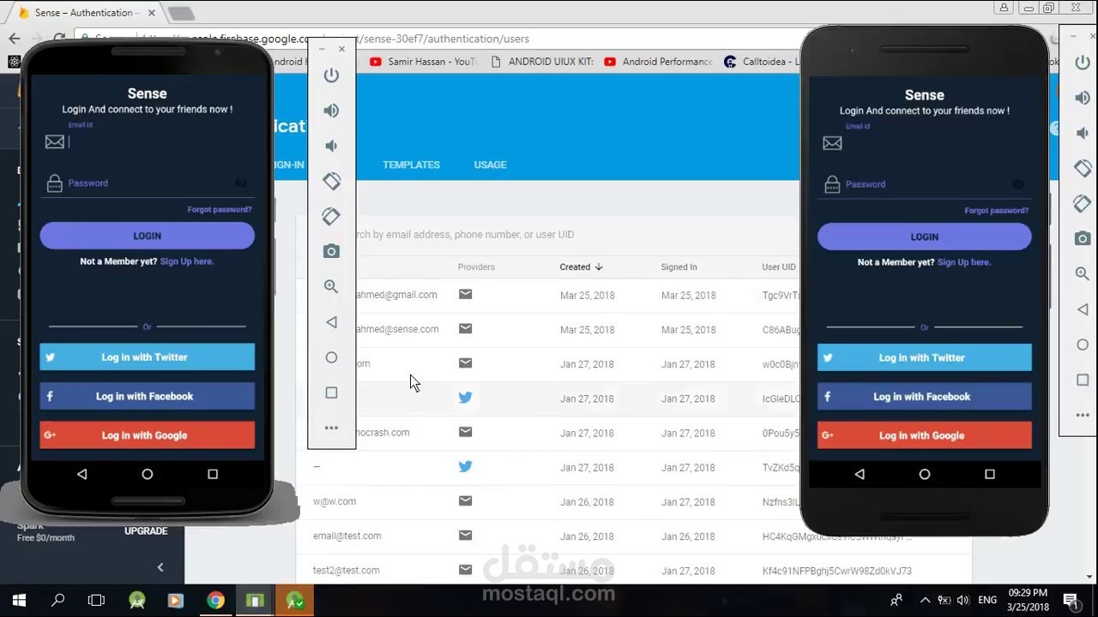Image resolution: width=1098 pixels, height=617 pixels.
Task: Open more options on center emulator toolbar
Action: coord(331,428)
